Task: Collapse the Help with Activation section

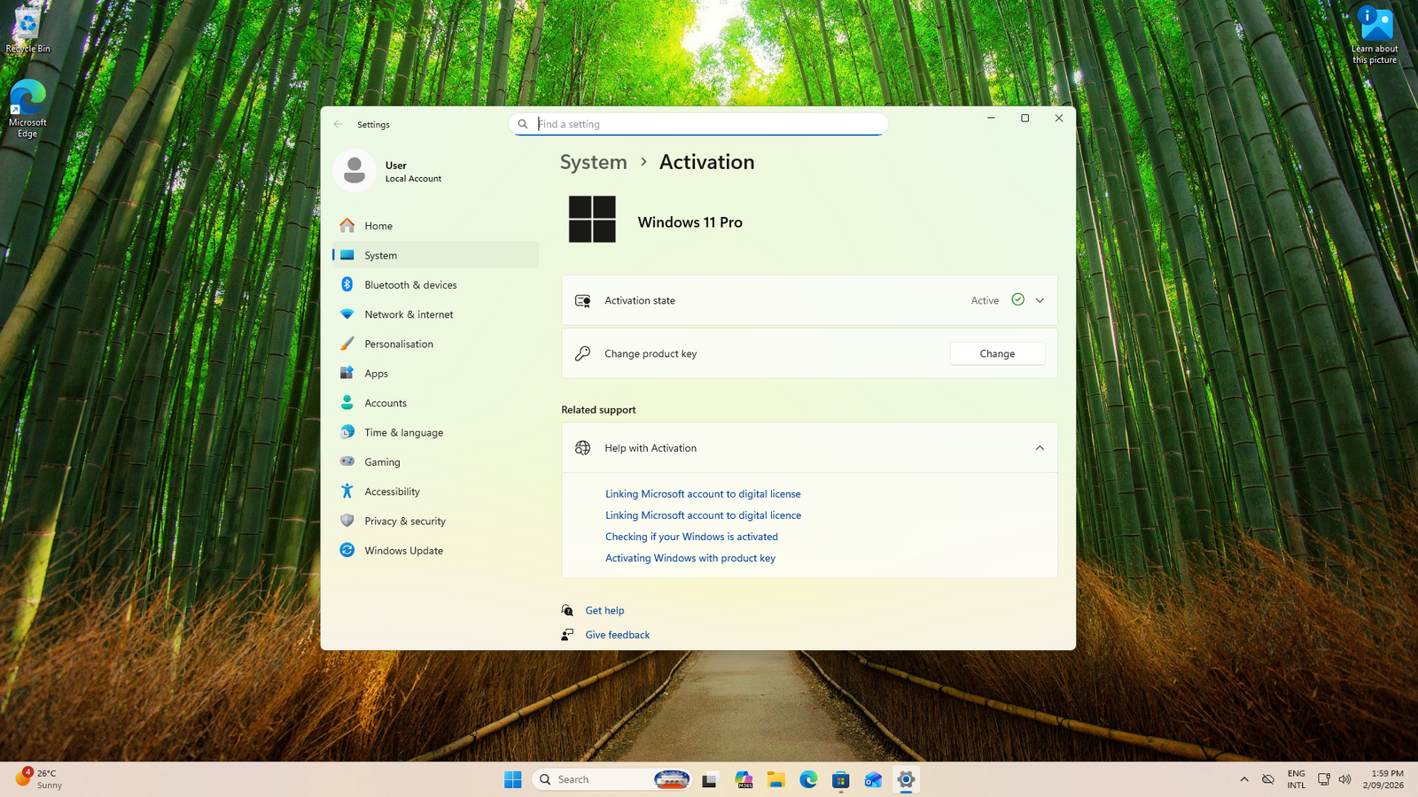Action: coord(1040,448)
